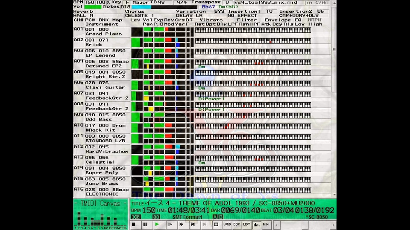Select the STANDARD L/R entry on A11
Viewport: 410px width, 230px height.
coord(105,141)
